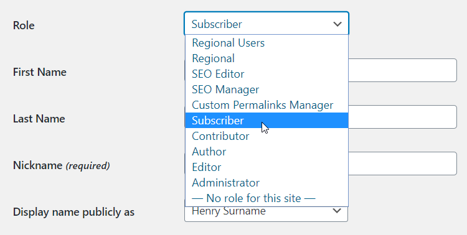The image size is (467, 235).
Task: Select SEO Manager role option
Action: click(x=267, y=90)
